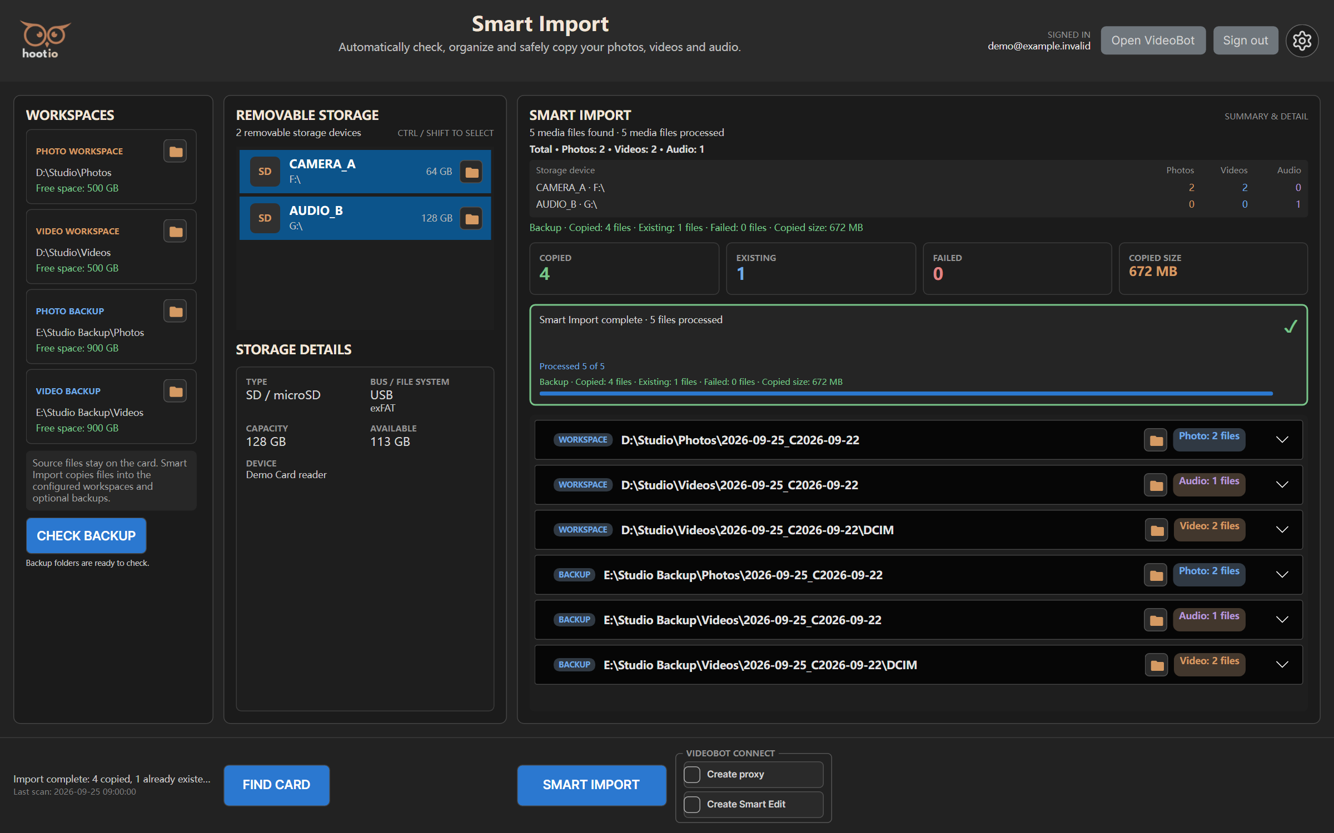
Task: Expand backup Videos Audio 1 files chevron
Action: (1282, 620)
